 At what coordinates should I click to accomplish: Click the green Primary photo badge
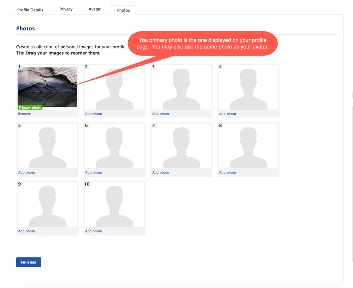coord(30,107)
